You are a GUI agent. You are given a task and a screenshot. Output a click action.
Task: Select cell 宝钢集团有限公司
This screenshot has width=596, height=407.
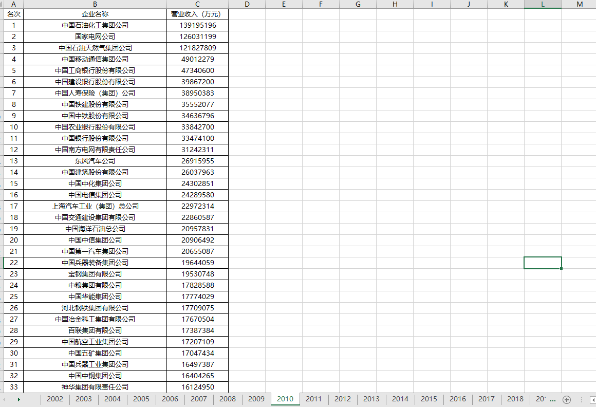tap(95, 274)
